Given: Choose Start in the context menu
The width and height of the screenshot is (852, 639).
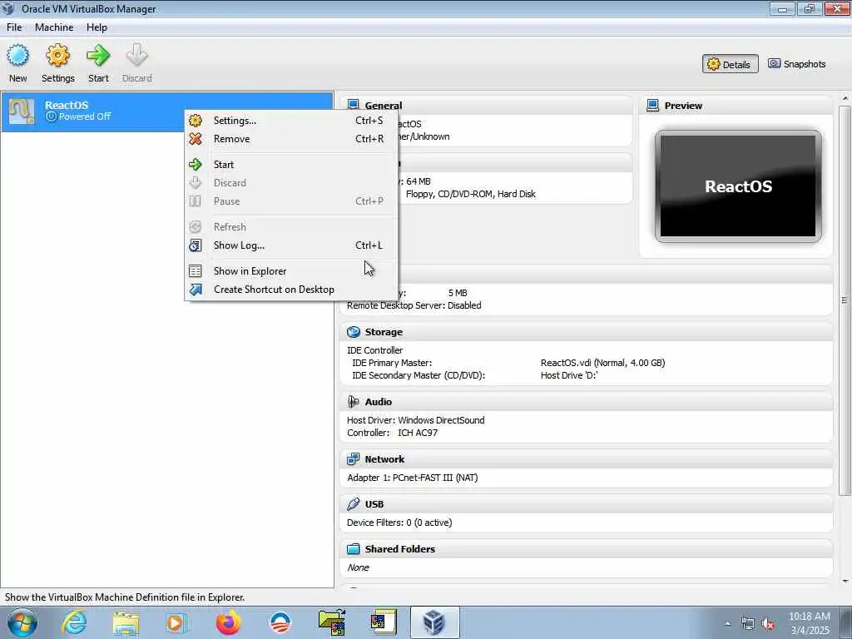Looking at the screenshot, I should coord(291,165).
